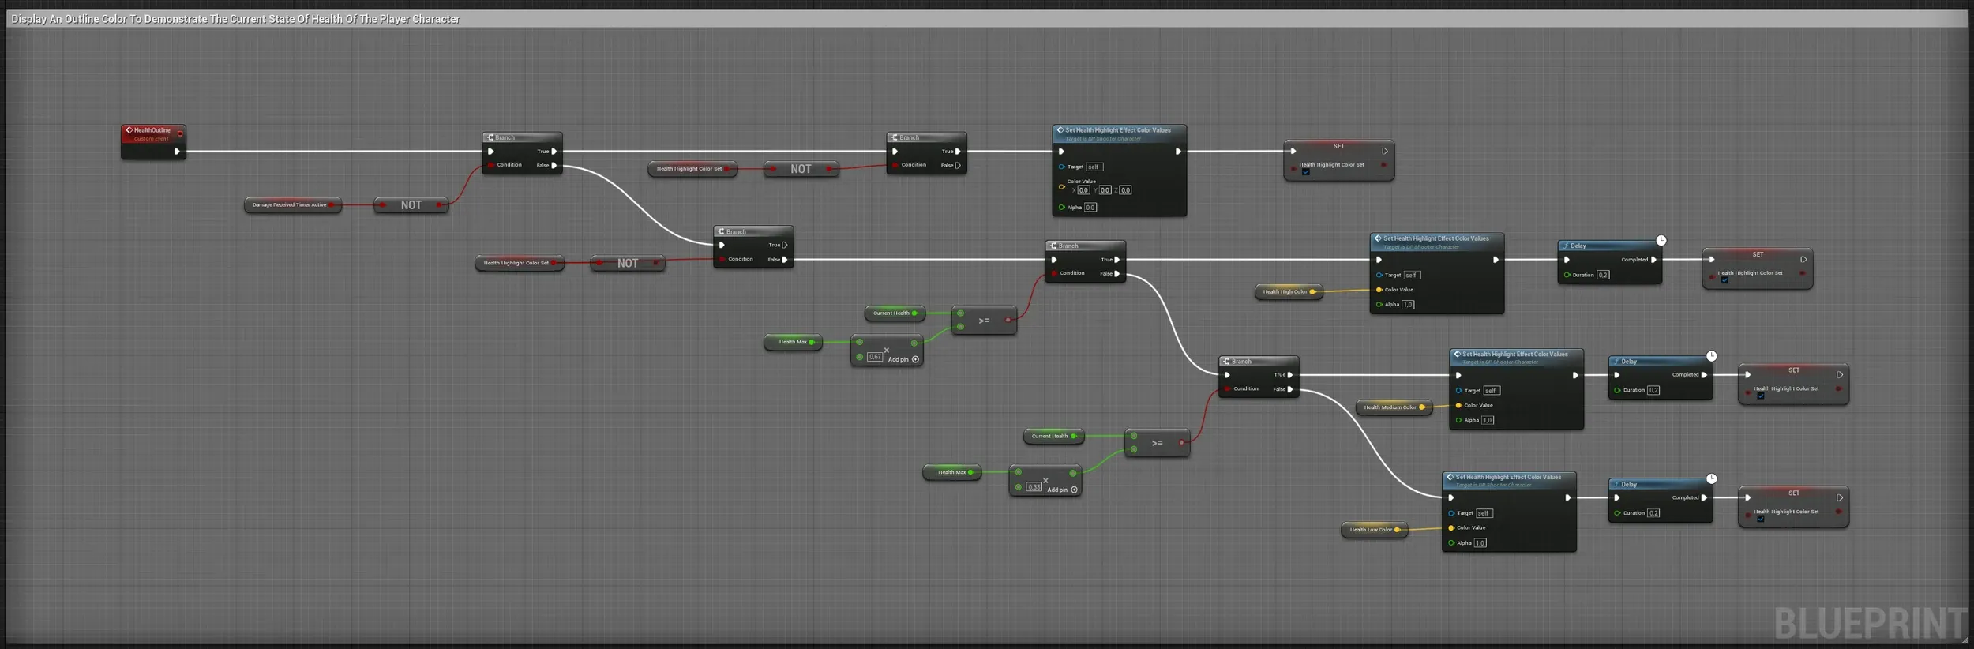Click Duration 0.2 field in Health High Color chain's Delay

[1603, 276]
